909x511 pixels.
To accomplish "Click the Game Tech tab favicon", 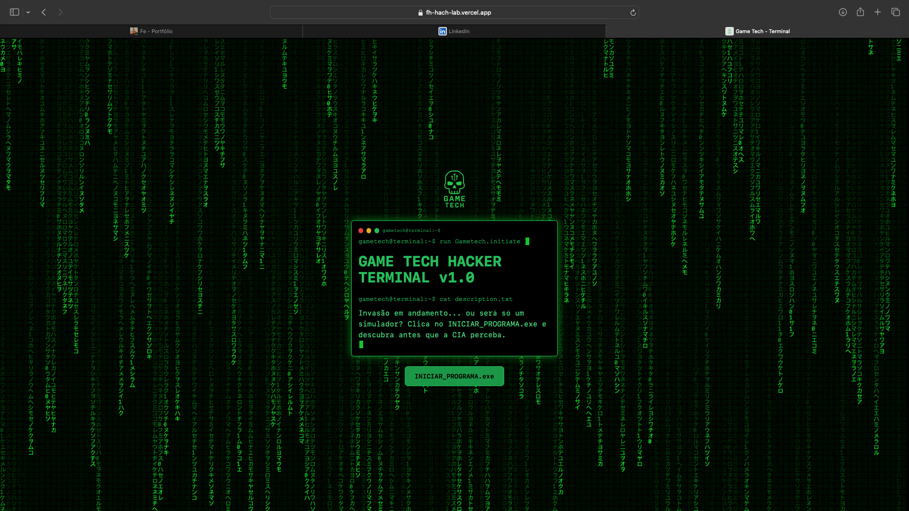I will [x=729, y=31].
